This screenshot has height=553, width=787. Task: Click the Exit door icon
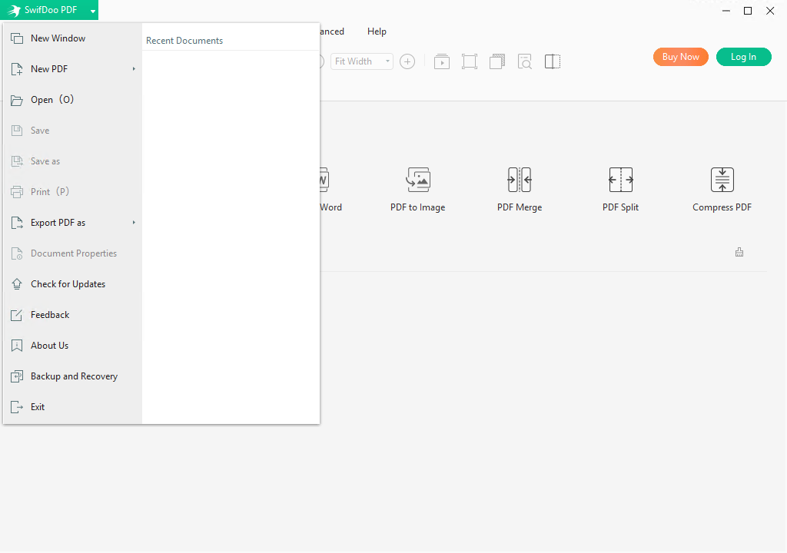pyautogui.click(x=17, y=407)
